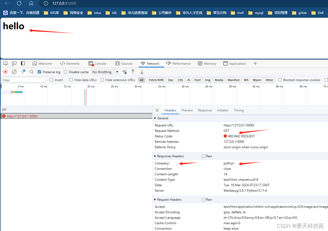Open the No throttling dropdown
This screenshot has height=231, width=328.
(x=105, y=72)
